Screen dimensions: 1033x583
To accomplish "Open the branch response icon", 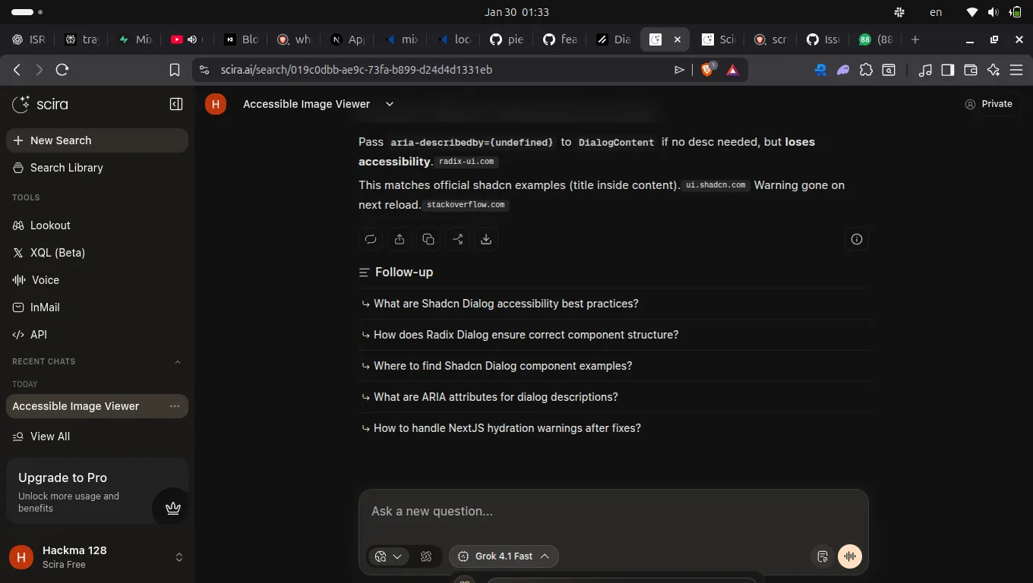I will [x=457, y=239].
